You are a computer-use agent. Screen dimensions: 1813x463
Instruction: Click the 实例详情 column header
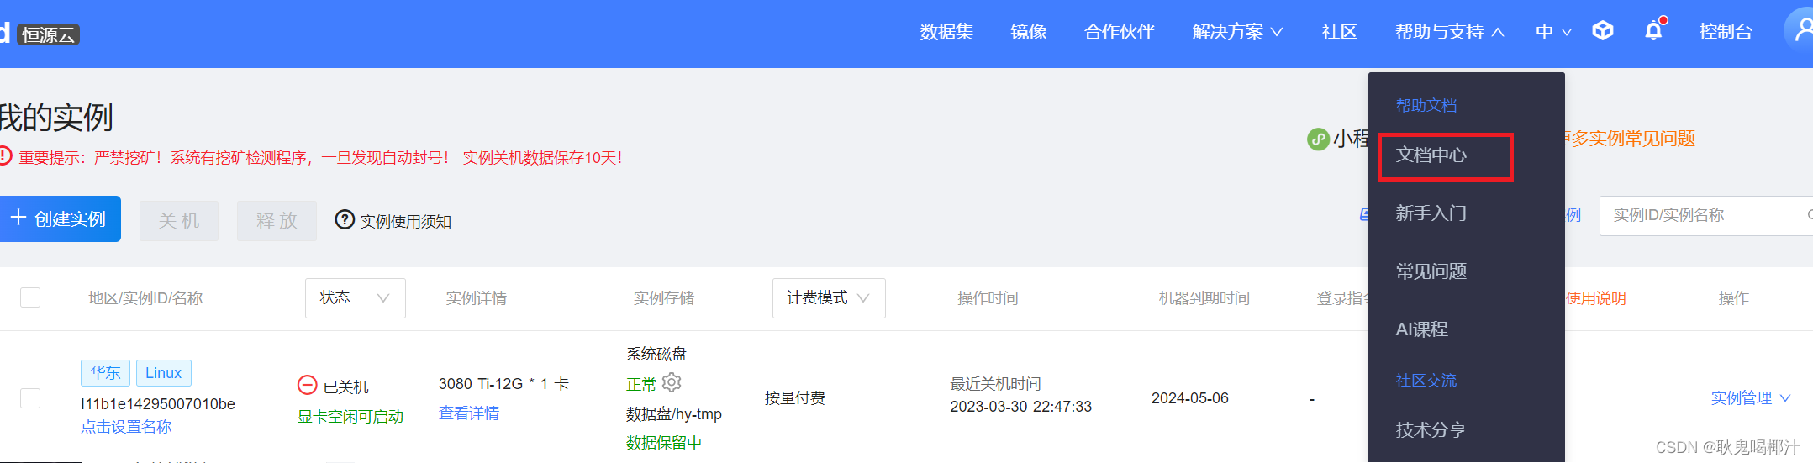477,298
